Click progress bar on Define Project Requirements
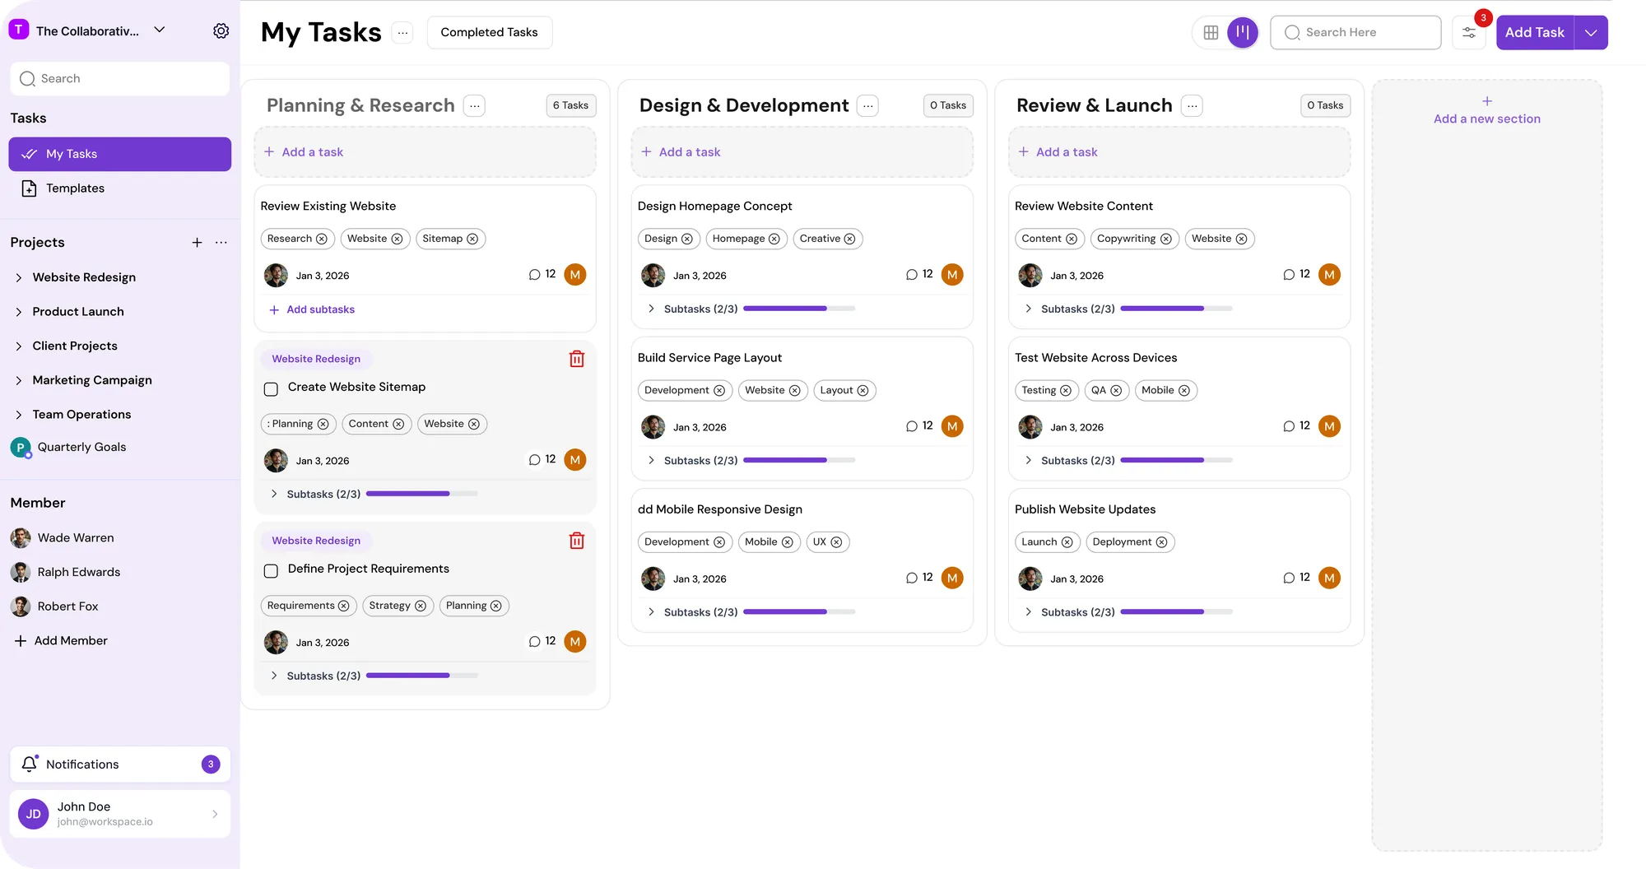This screenshot has width=1646, height=869. coord(421,676)
